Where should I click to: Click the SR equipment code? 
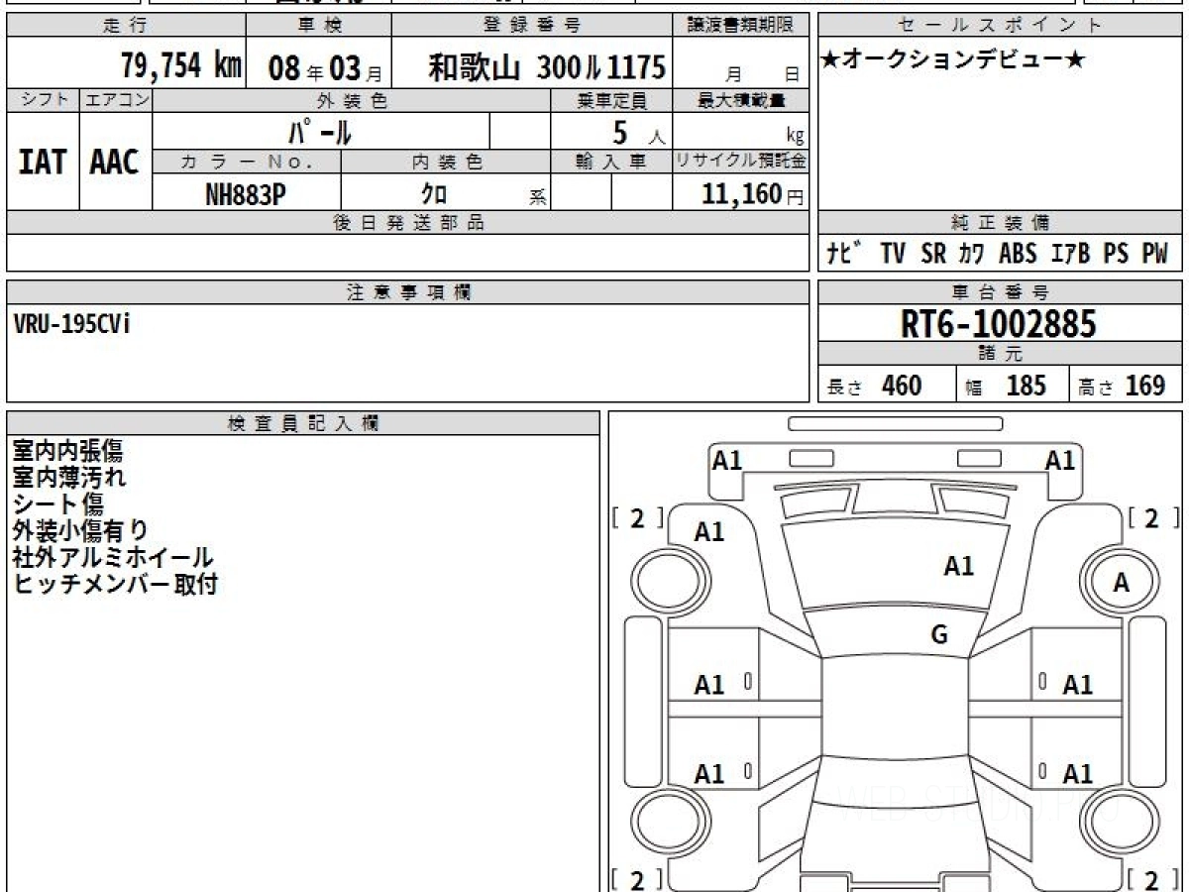click(933, 254)
